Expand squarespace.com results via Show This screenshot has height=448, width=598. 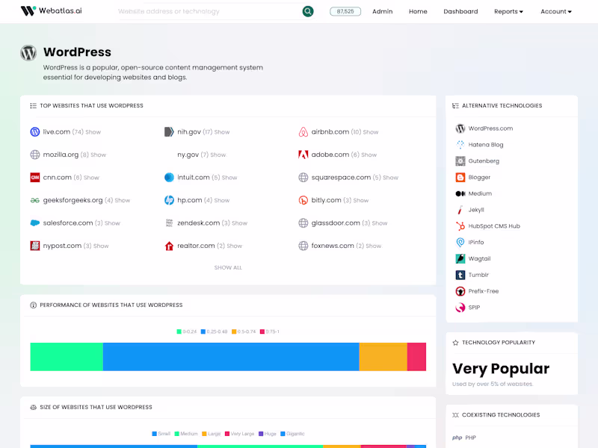[x=390, y=178]
